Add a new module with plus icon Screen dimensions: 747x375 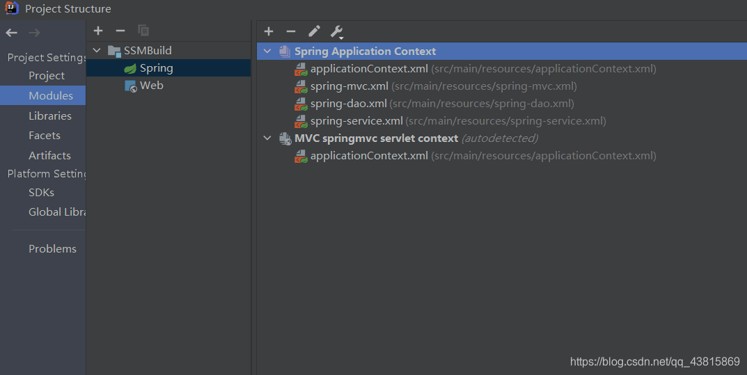coord(98,31)
